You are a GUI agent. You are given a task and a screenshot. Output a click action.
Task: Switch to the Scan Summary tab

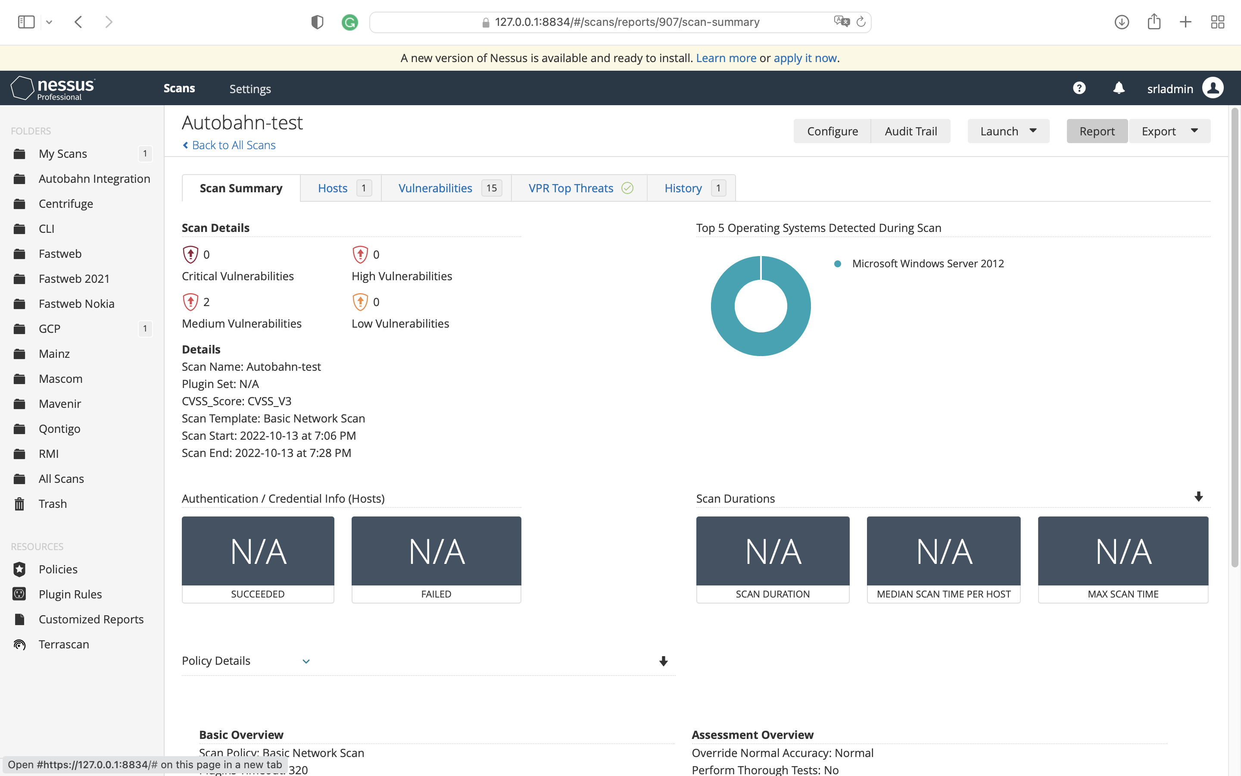tap(241, 188)
